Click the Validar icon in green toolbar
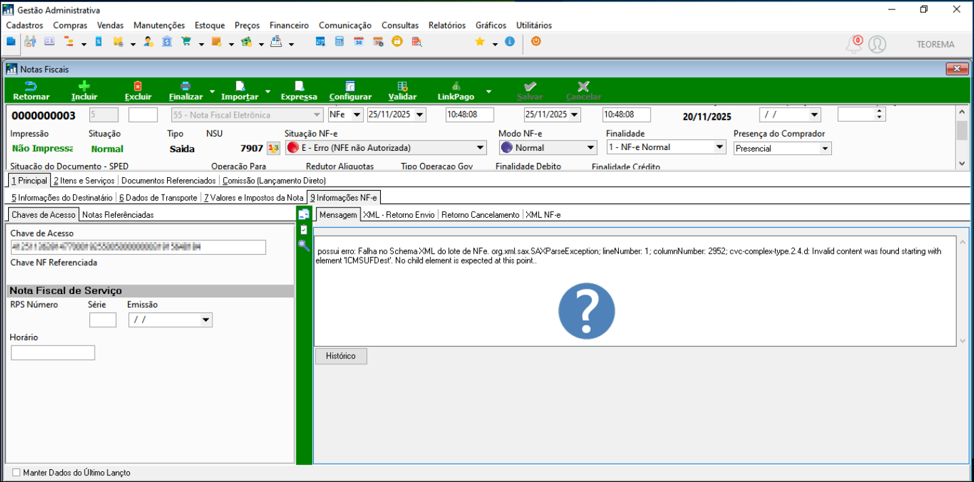 (402, 87)
